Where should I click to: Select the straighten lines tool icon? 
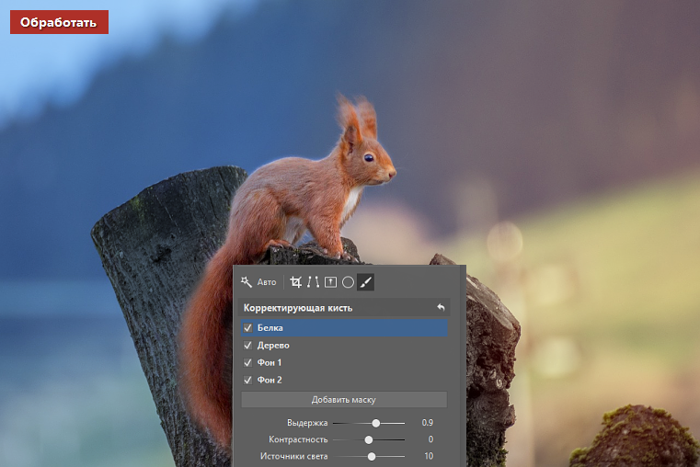coord(313,282)
